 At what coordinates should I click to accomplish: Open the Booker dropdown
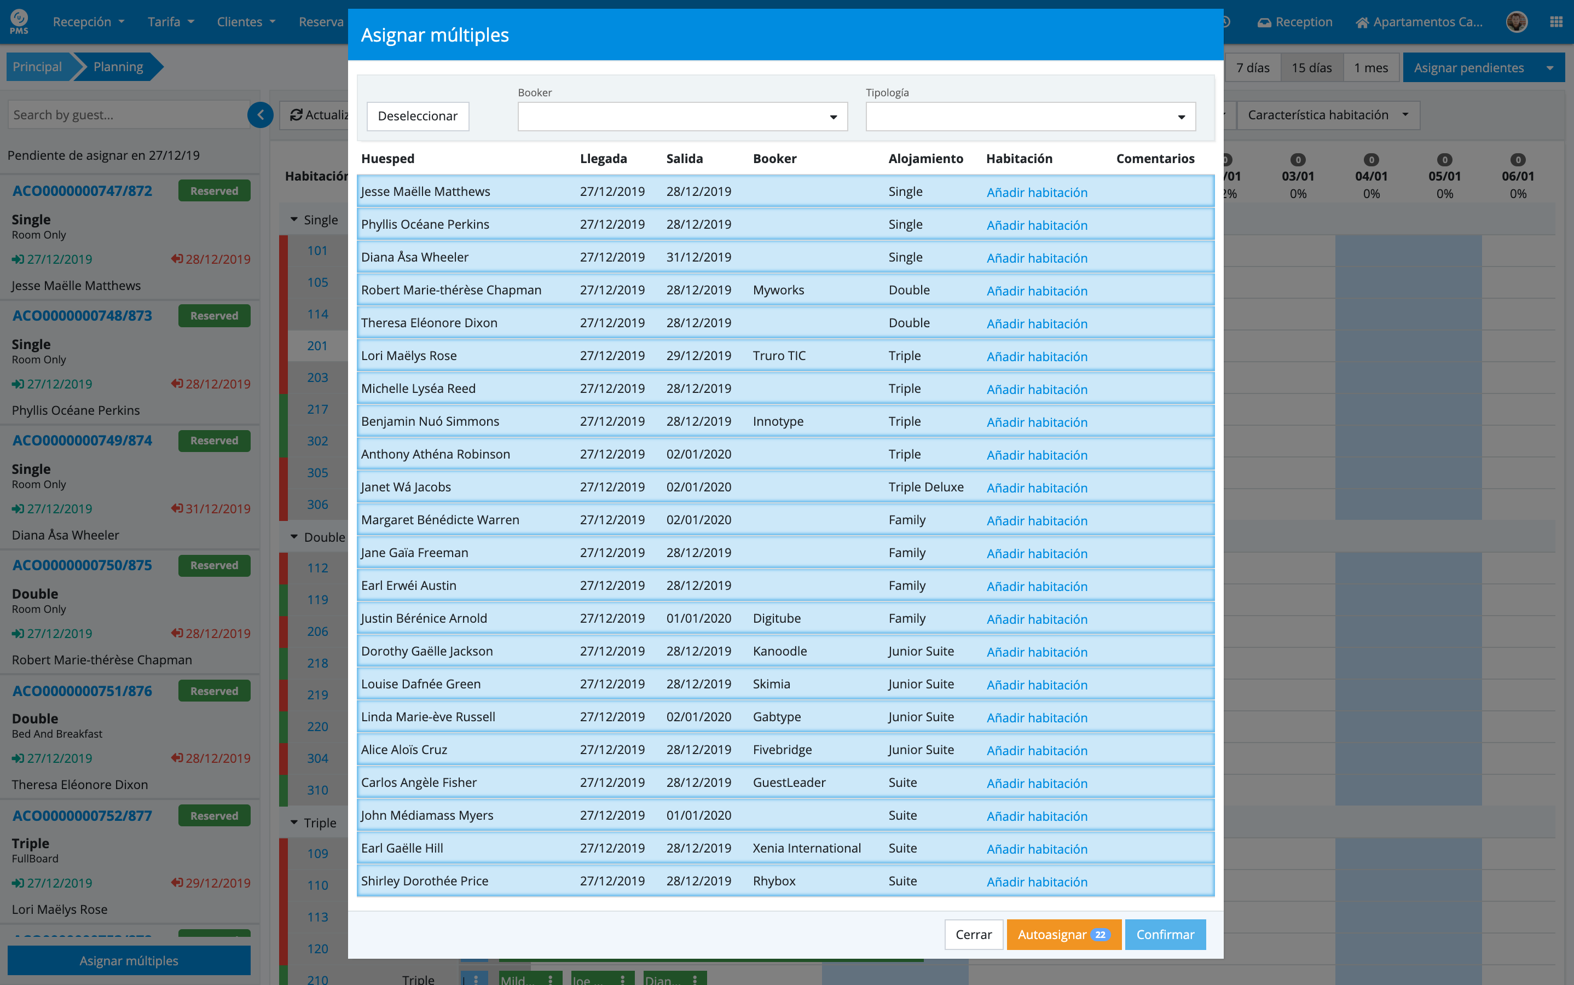tap(682, 117)
